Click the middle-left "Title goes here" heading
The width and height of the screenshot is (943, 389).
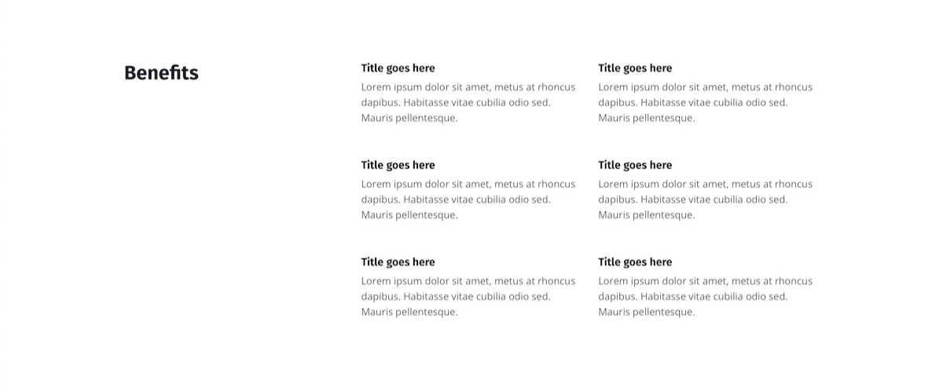398,165
